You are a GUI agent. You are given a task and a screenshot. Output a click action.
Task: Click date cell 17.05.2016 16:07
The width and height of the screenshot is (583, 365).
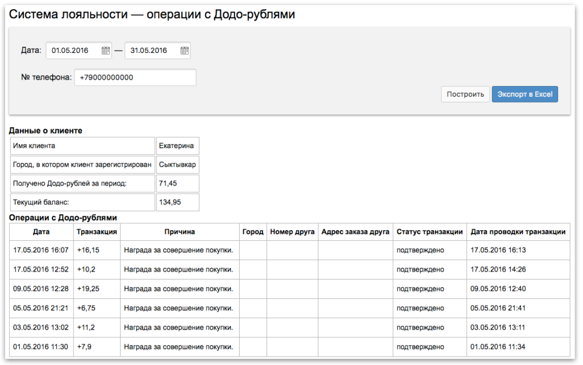click(x=41, y=250)
